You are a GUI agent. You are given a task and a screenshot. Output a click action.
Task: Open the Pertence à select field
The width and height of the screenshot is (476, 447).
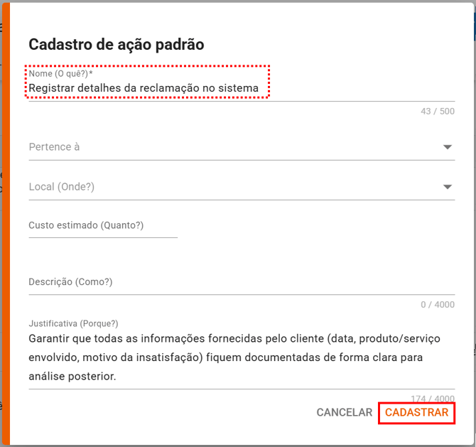point(227,147)
